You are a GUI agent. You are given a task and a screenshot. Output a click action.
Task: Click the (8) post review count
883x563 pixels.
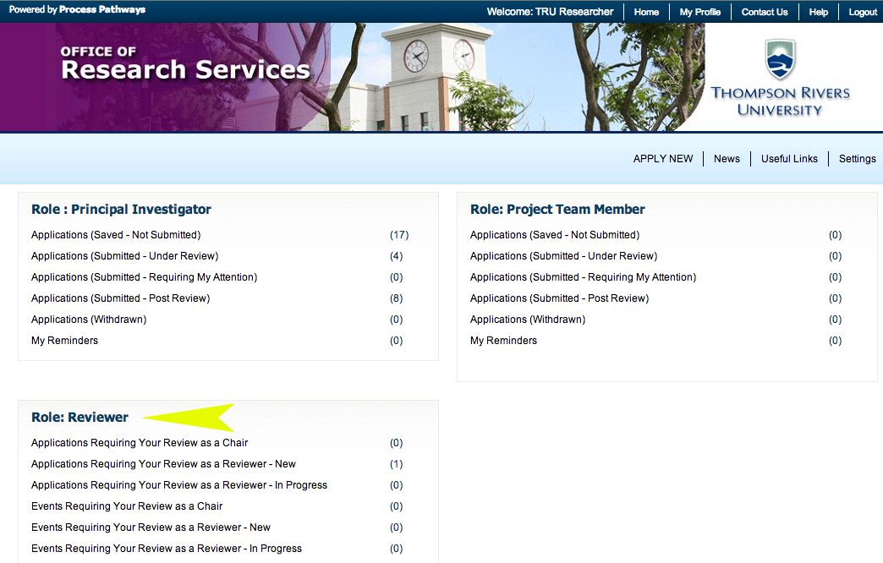(396, 298)
